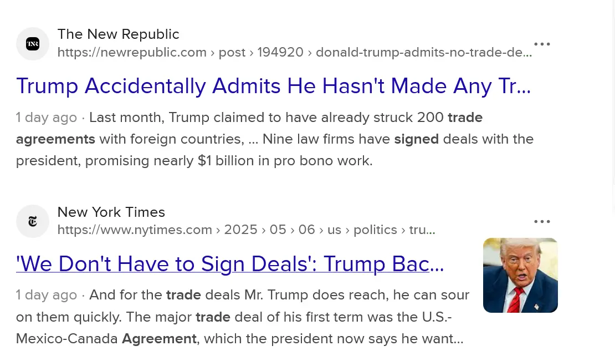
Task: Open 'Trump Accidentally Admits' headline link
Action: 273,86
